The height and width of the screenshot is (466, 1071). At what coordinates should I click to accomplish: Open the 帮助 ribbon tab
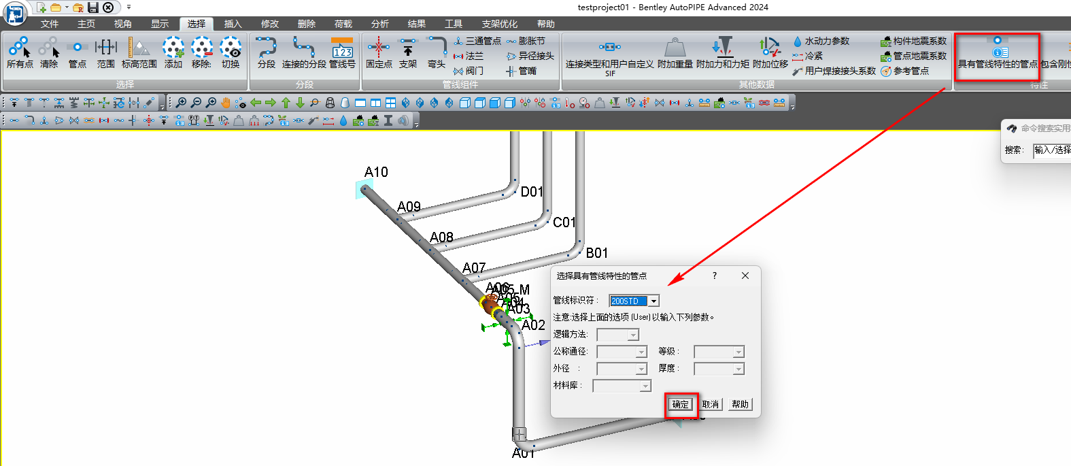pos(546,24)
